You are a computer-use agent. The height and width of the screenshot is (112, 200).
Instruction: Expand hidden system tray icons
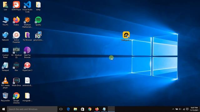pos(173,109)
